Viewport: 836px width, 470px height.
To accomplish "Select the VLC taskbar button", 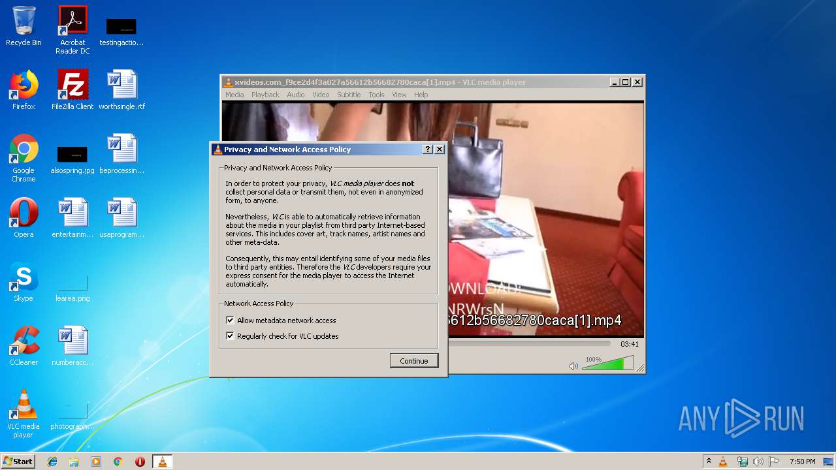I will click(x=162, y=462).
